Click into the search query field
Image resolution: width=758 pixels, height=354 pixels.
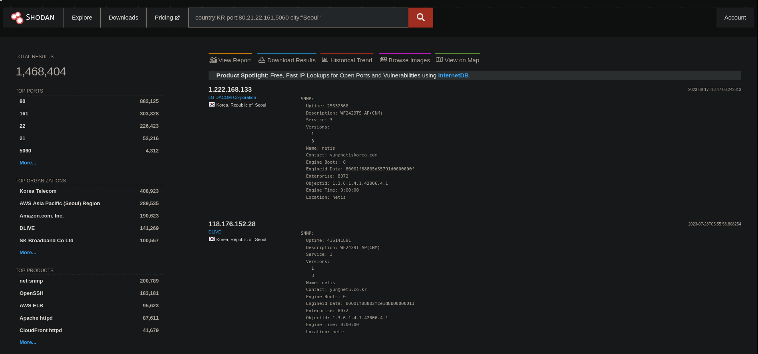coord(298,18)
